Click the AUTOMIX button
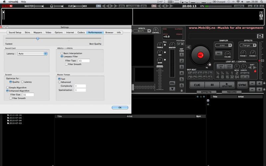This screenshot has height=166, width=266. pyautogui.click(x=132, y=6)
